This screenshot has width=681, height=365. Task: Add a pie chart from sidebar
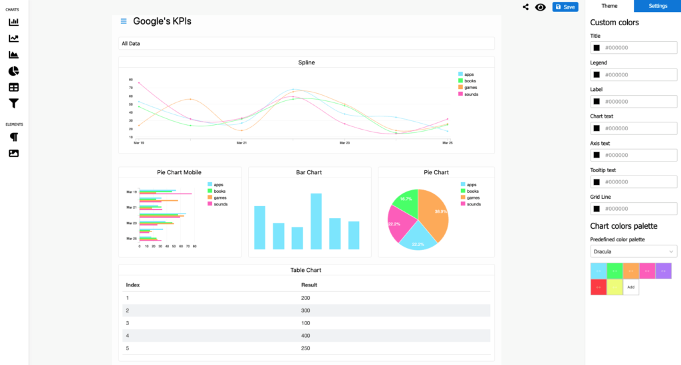click(x=14, y=71)
